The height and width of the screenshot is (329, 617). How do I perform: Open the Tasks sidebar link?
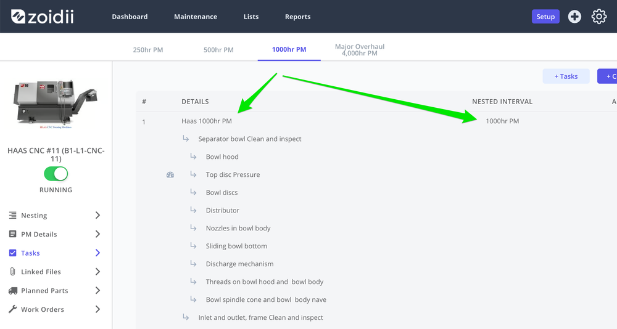pyautogui.click(x=30, y=253)
